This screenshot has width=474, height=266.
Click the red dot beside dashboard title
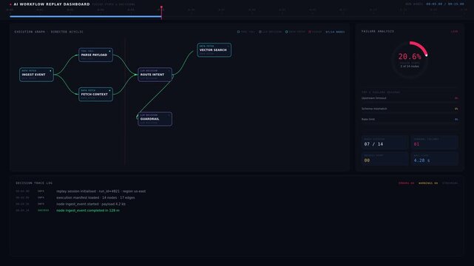pyautogui.click(x=10, y=4)
